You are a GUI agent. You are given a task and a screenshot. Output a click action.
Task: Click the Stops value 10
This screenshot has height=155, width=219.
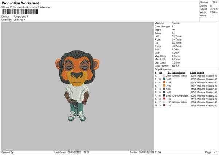click(173, 30)
